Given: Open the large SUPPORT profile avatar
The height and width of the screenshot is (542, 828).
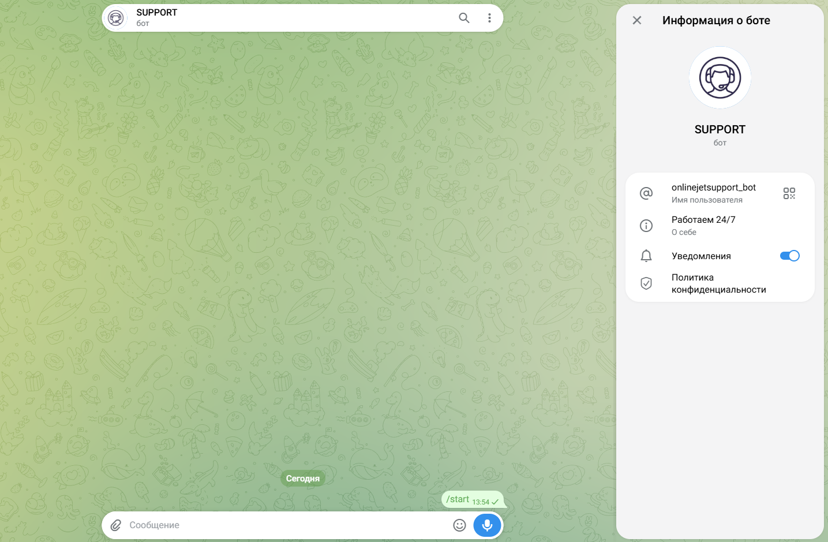Looking at the screenshot, I should pos(720,77).
